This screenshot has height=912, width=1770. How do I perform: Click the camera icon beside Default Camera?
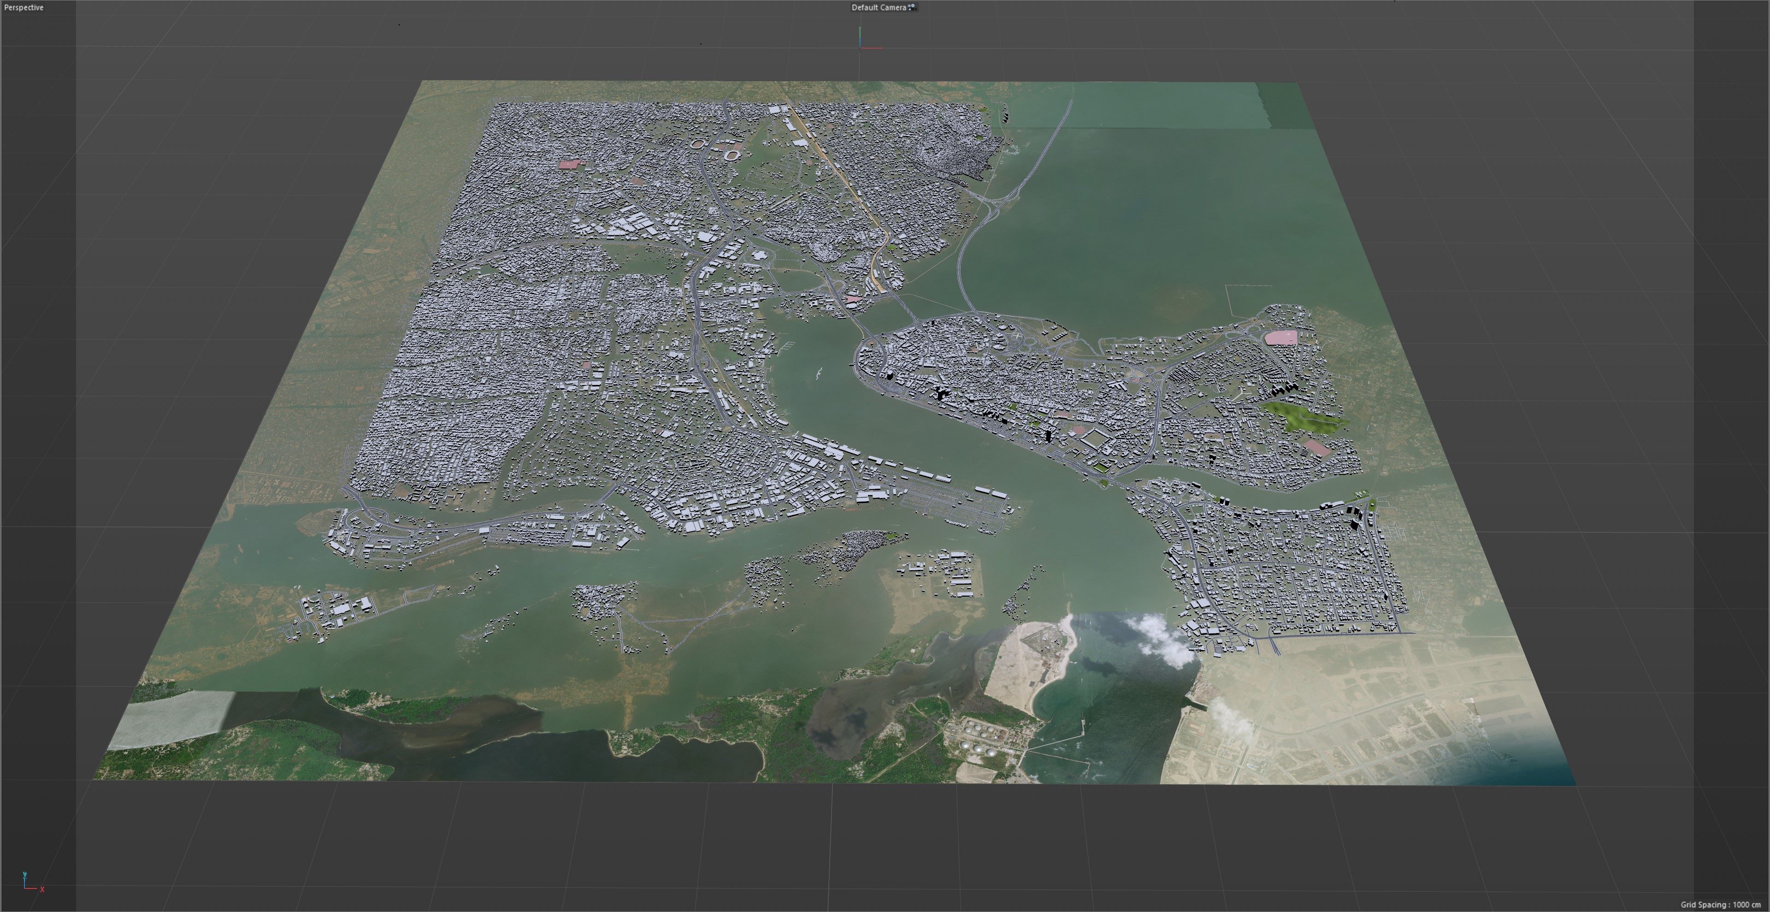(x=912, y=7)
